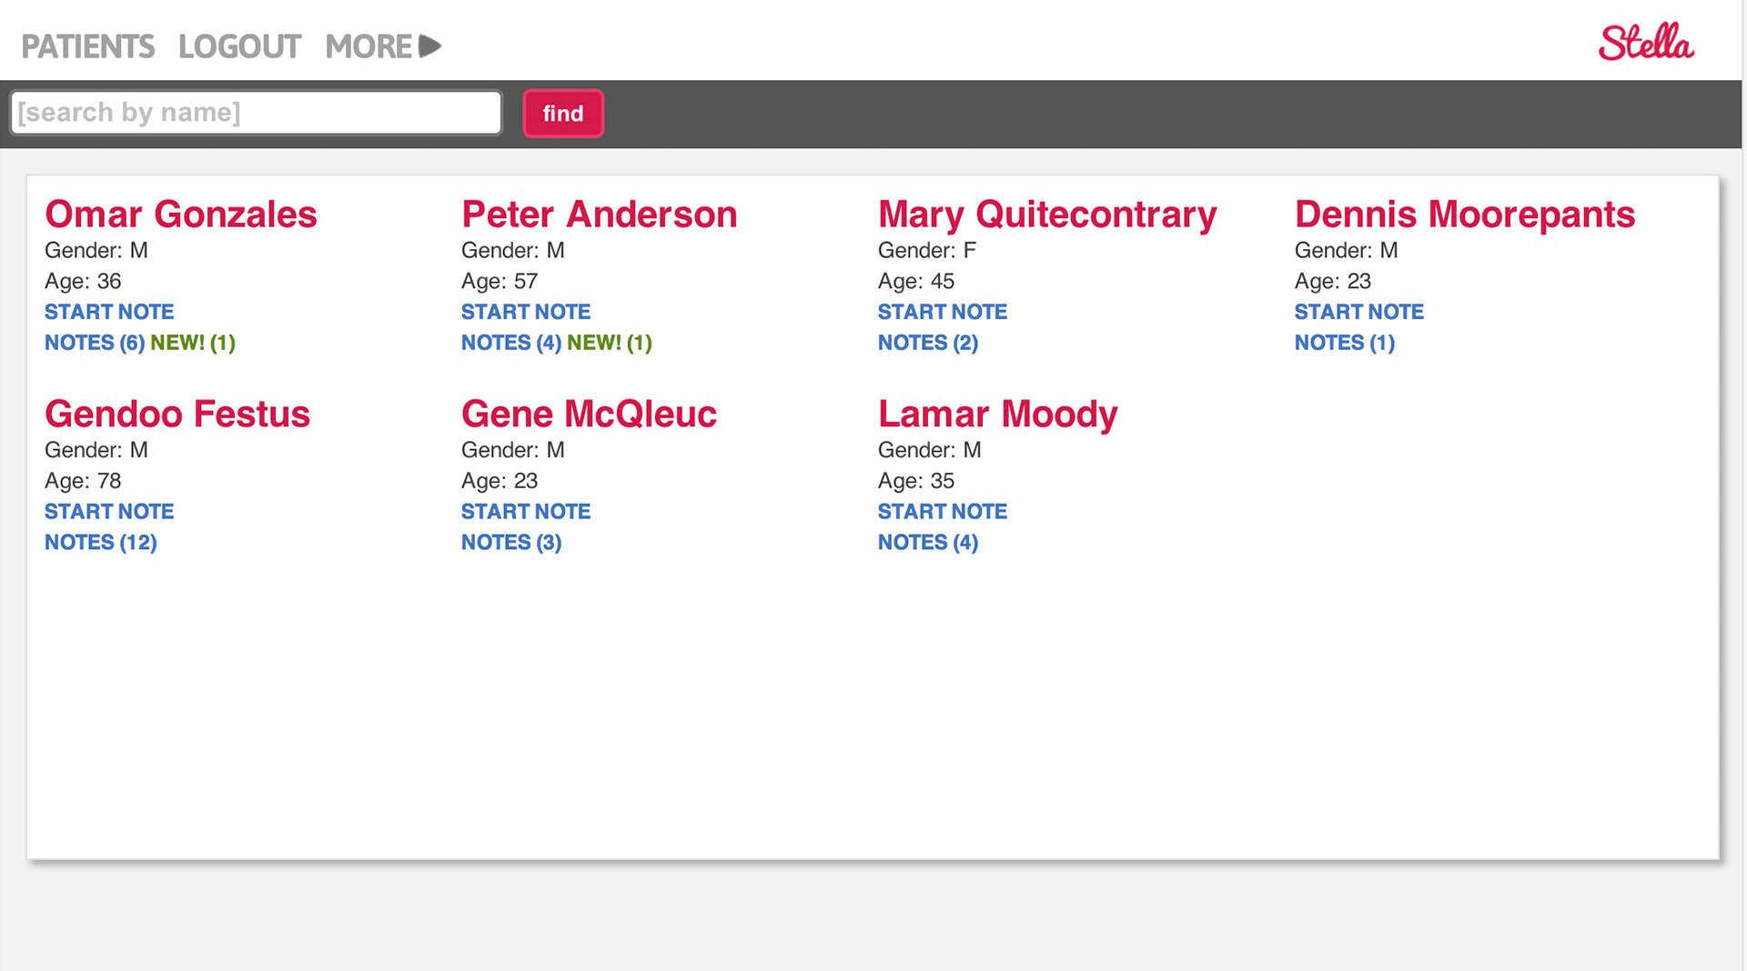Start a note for Peter Anderson

click(525, 312)
